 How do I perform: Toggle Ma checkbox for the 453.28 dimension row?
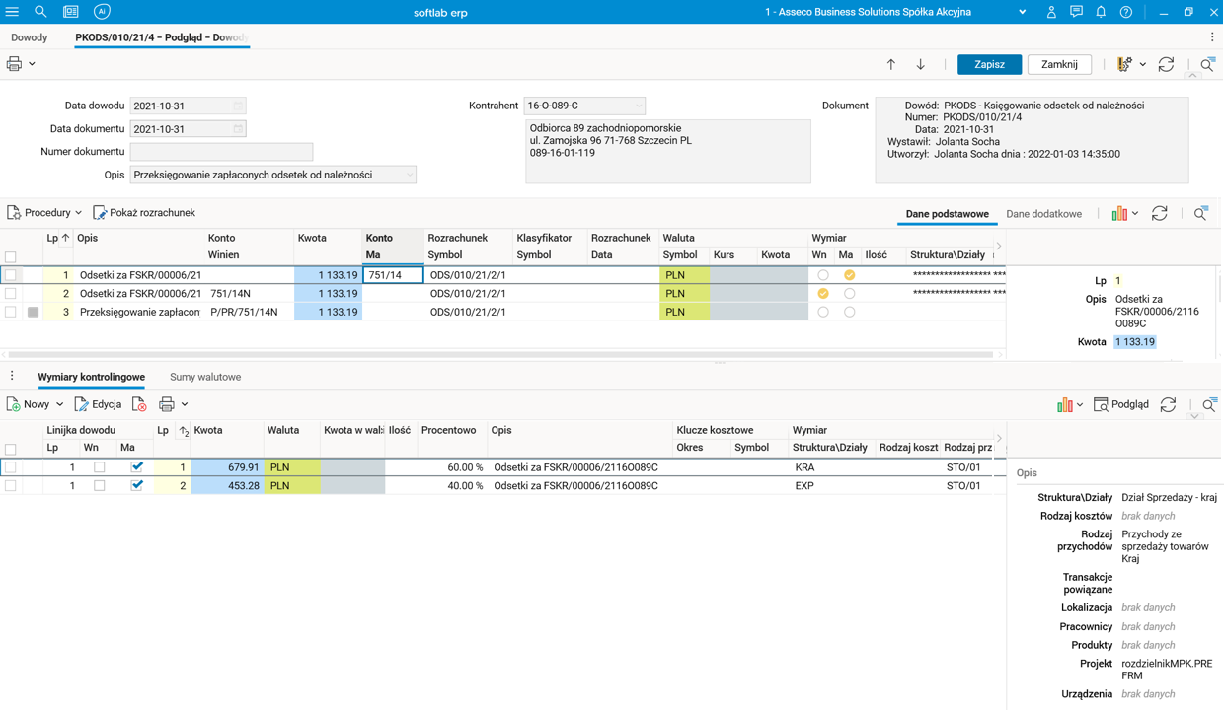point(137,485)
